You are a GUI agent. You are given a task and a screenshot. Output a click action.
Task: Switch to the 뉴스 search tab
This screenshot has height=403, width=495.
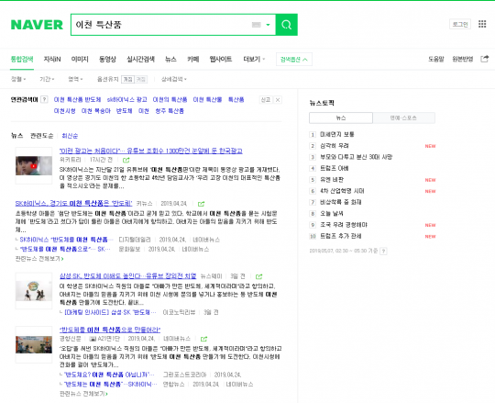click(170, 59)
